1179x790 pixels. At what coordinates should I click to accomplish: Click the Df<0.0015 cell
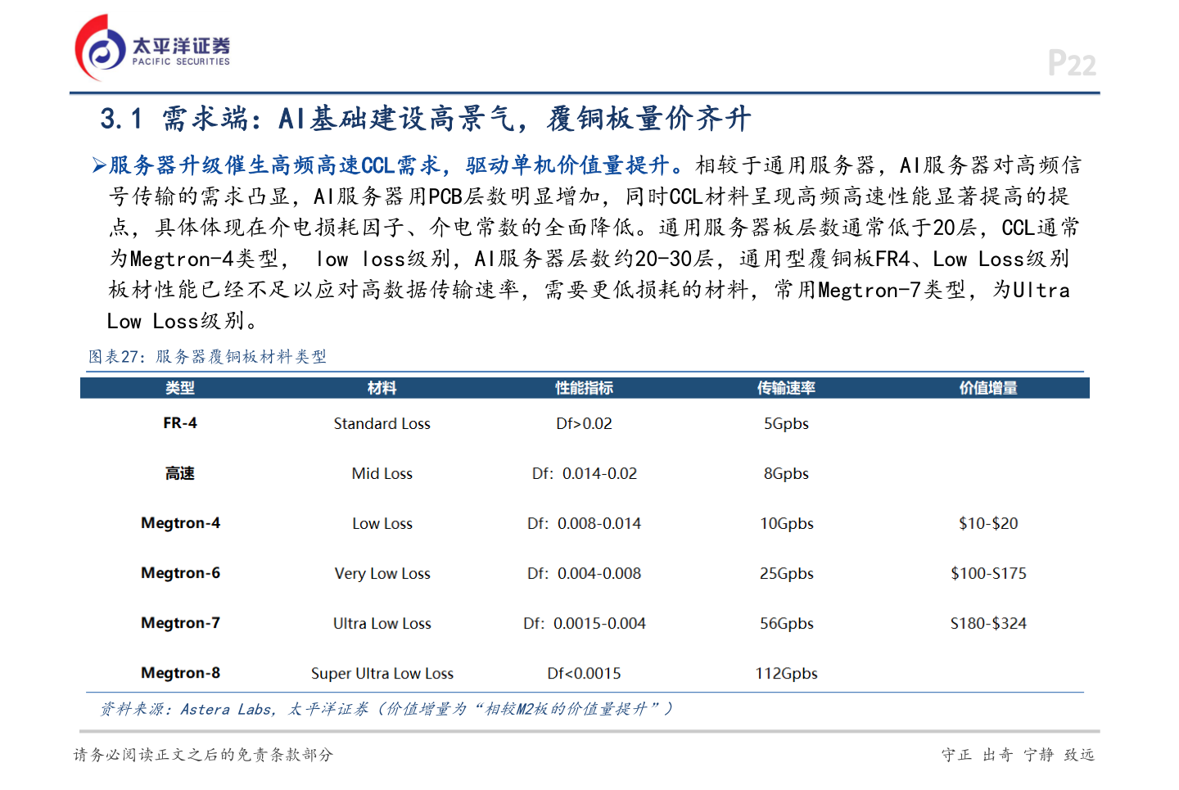tap(585, 673)
